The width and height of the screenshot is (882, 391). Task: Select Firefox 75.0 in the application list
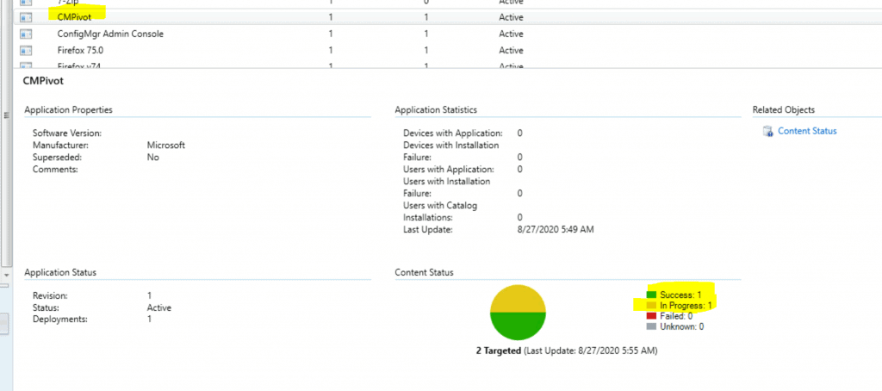pos(80,50)
